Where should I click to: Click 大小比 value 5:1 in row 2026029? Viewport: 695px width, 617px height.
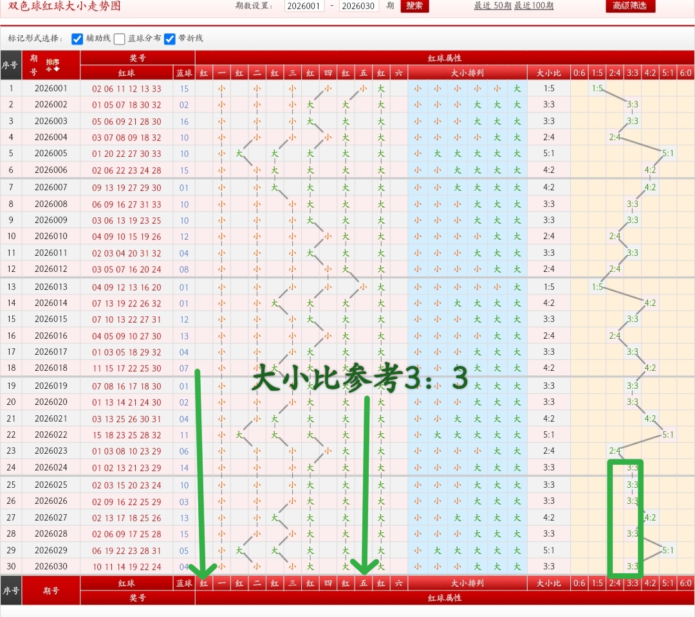549,550
